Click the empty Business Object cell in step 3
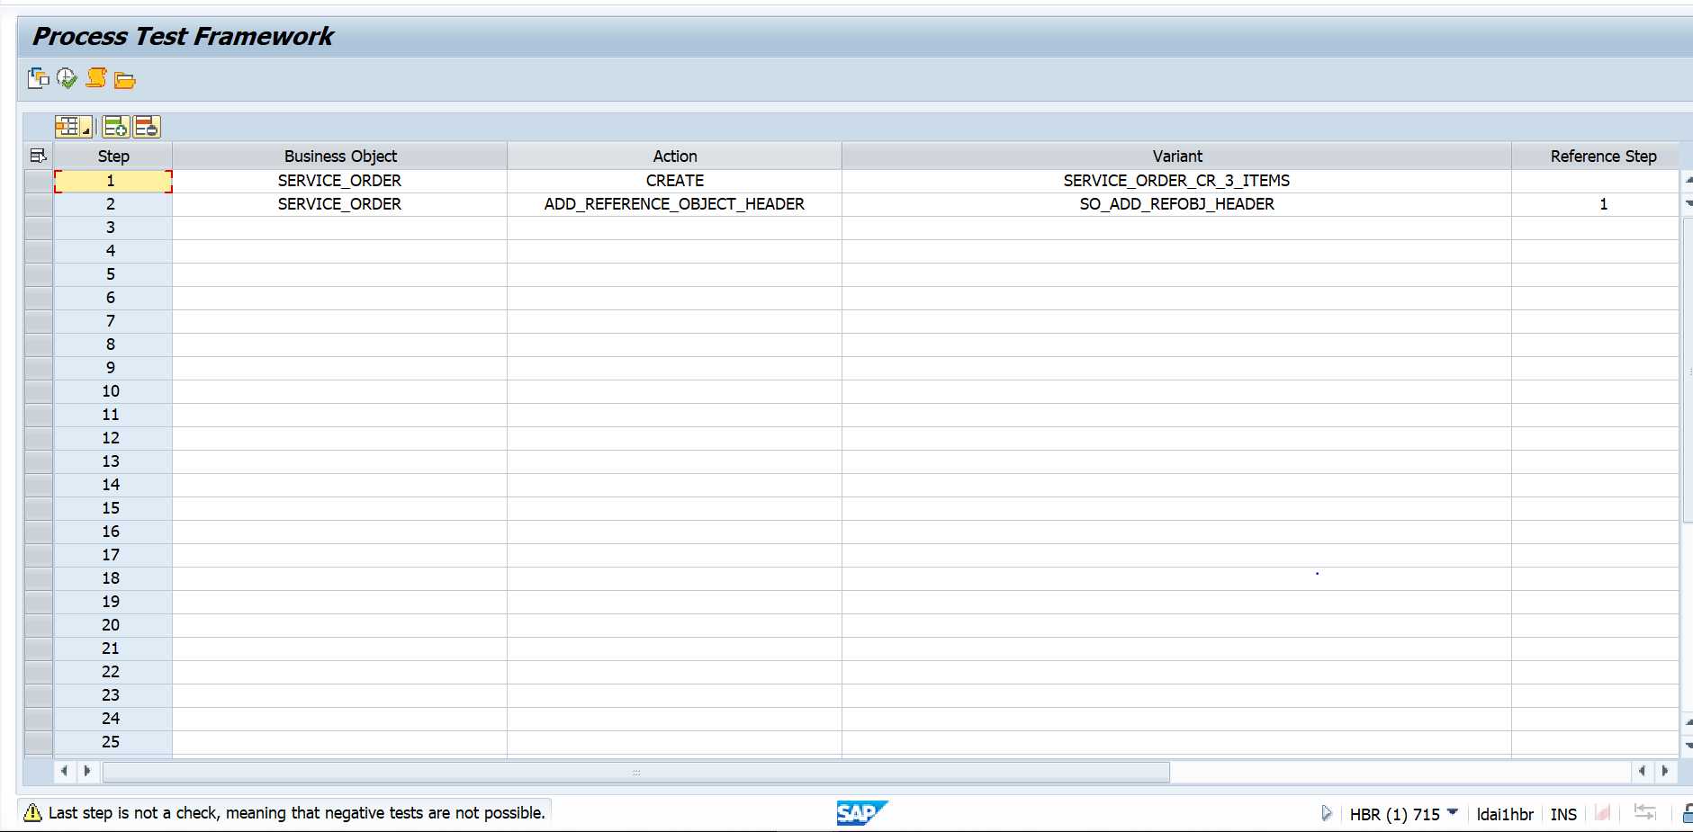The image size is (1693, 832). (x=339, y=228)
